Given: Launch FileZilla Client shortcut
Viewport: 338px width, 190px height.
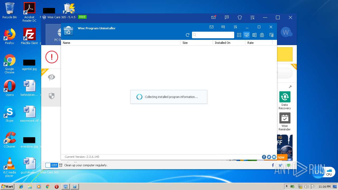Looking at the screenshot, I should click(29, 36).
